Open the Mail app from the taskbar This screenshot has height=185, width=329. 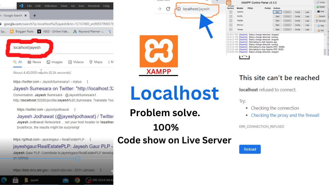click(66, 180)
